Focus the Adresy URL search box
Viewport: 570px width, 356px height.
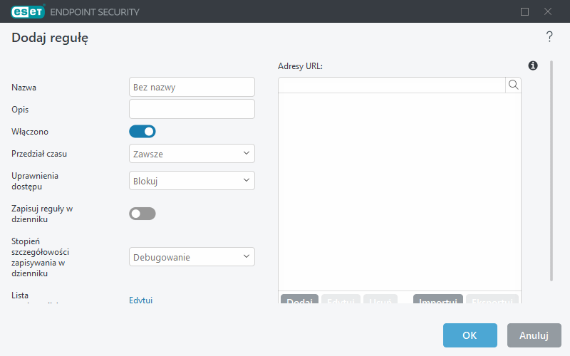[392, 85]
